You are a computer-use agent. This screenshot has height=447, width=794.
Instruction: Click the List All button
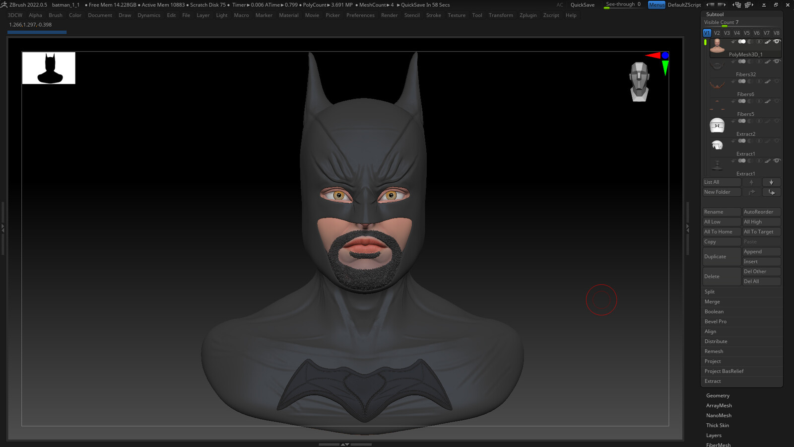tap(722, 182)
